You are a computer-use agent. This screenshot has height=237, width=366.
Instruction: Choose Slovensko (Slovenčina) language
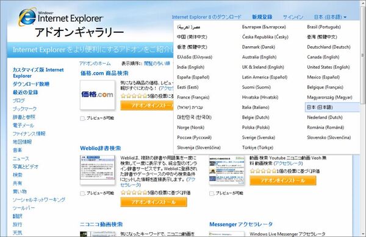(x=329, y=137)
